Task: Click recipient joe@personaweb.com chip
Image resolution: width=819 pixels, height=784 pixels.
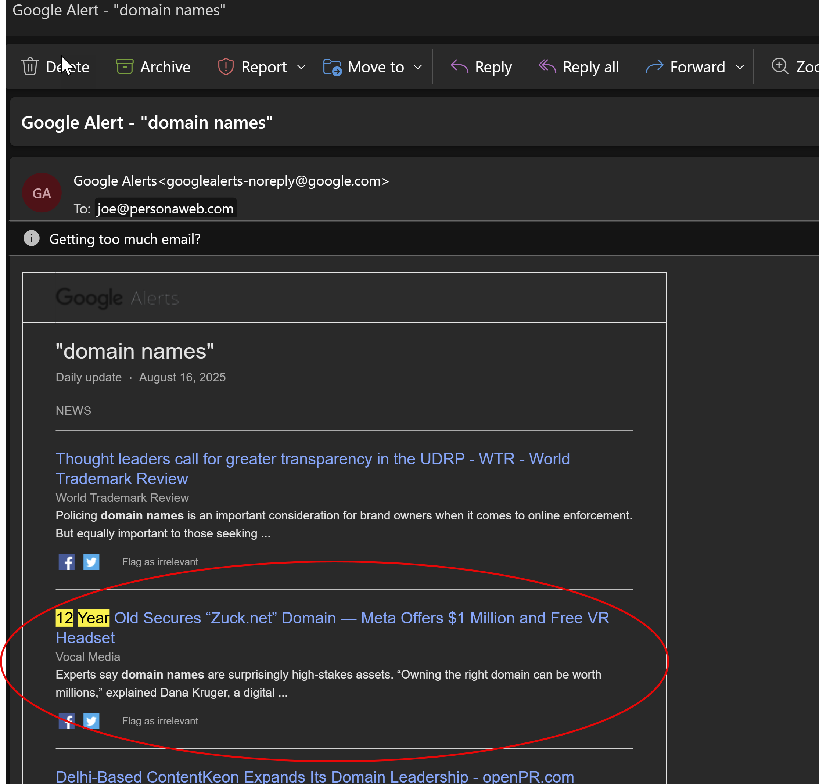Action: pos(165,208)
